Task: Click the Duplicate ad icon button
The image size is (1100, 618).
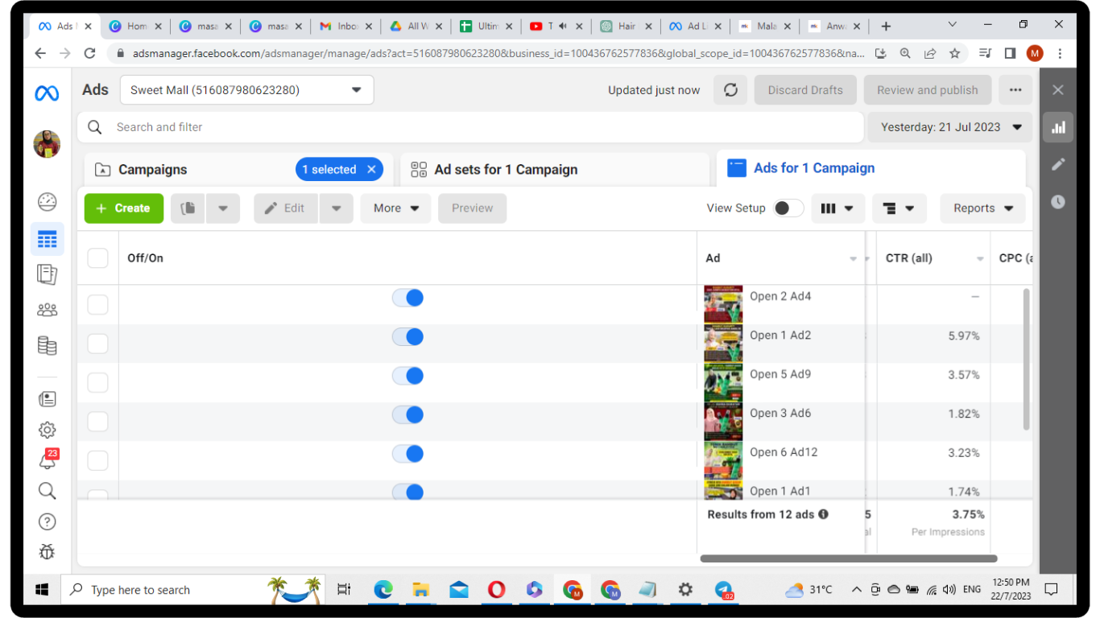Action: tap(188, 208)
